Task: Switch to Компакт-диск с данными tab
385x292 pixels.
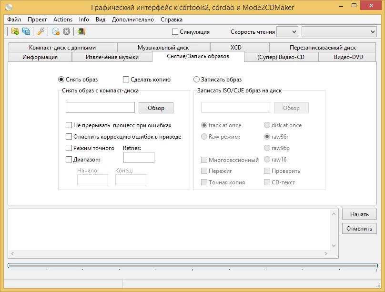Action: pos(62,47)
